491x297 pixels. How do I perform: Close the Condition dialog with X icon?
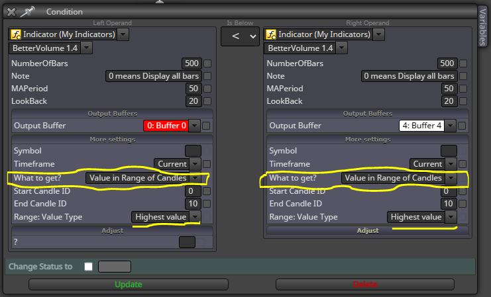pos(11,12)
